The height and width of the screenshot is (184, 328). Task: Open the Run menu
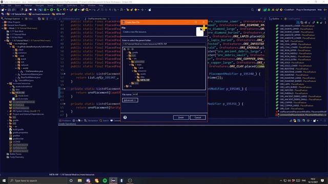pyautogui.click(x=83, y=6)
